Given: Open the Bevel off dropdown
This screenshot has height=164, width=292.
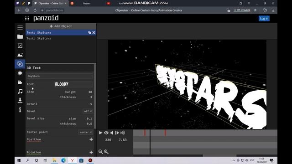Looking at the screenshot, I should [x=88, y=111].
